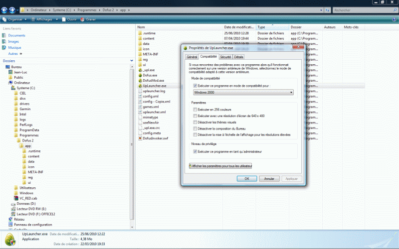This screenshot has height=249, width=399.
Task: Click Annuler in the properties dialog
Action: click(x=269, y=179)
